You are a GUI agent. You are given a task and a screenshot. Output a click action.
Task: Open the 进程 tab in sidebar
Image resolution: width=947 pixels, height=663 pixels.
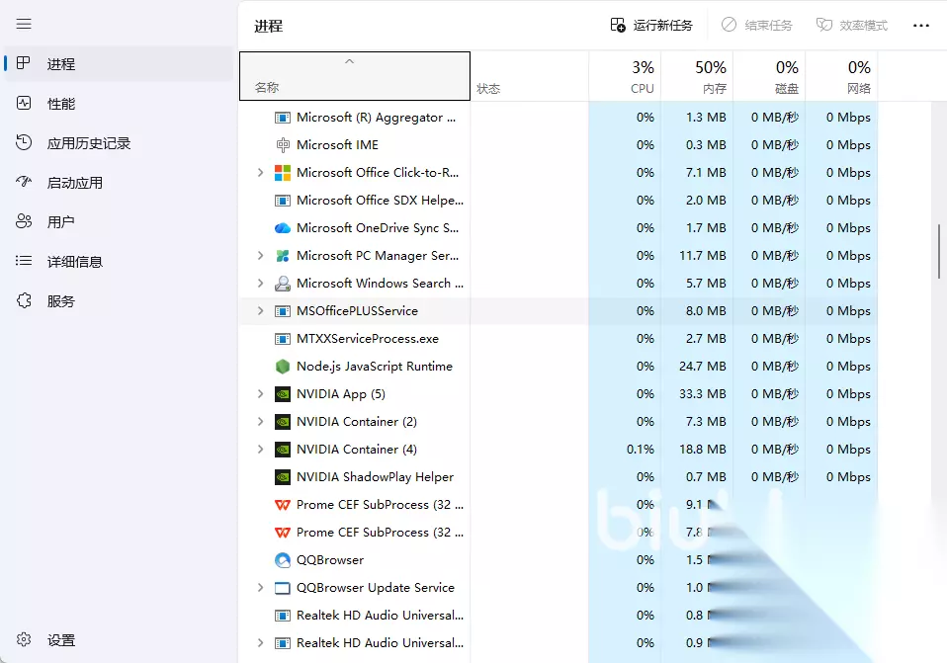click(119, 64)
